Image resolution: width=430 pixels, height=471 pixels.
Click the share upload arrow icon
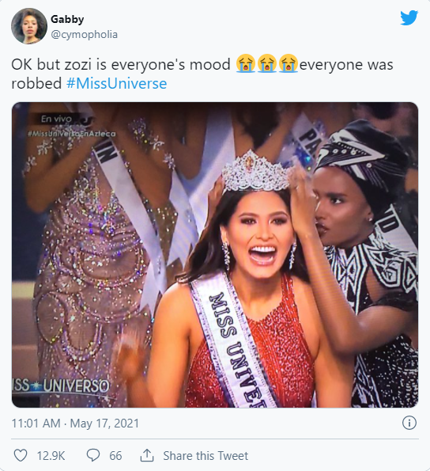(x=147, y=455)
